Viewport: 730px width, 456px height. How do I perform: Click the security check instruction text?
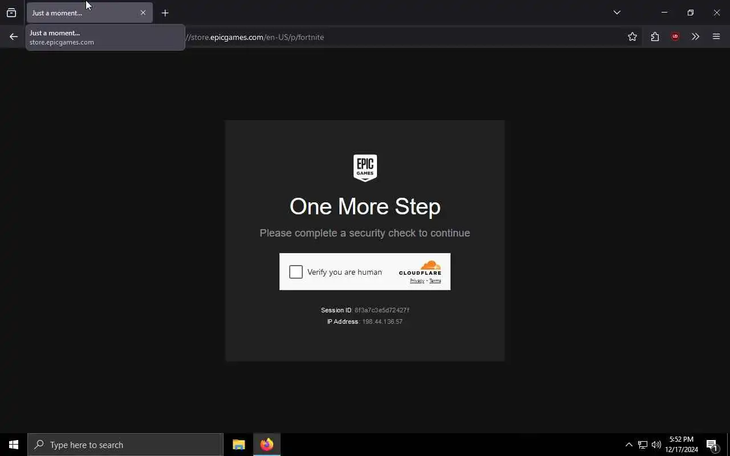pos(365,233)
